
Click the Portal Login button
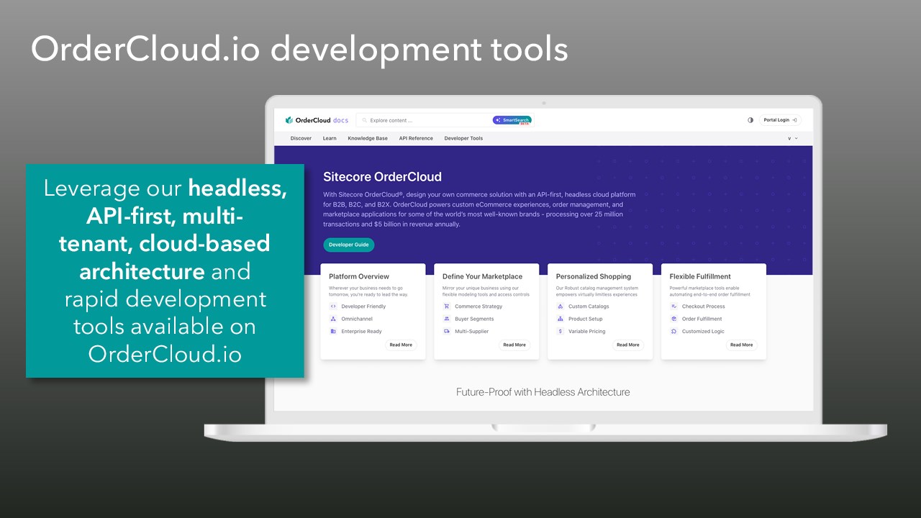tap(780, 120)
